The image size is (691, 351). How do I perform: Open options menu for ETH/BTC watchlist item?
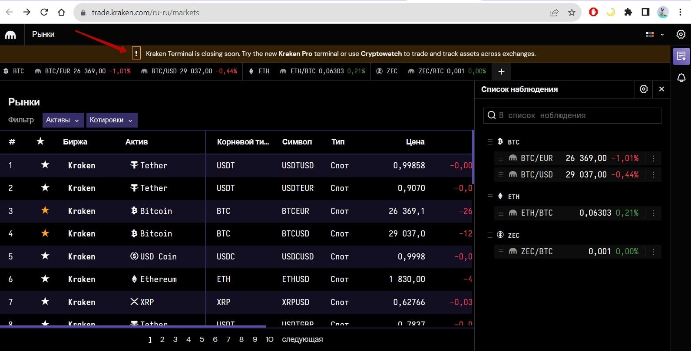coord(653,213)
